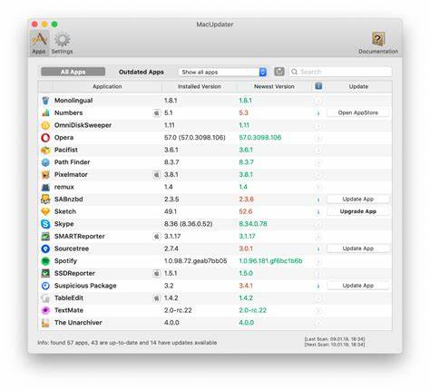Click the Numbers app icon
This screenshot has width=430, height=390.
pyautogui.click(x=45, y=112)
